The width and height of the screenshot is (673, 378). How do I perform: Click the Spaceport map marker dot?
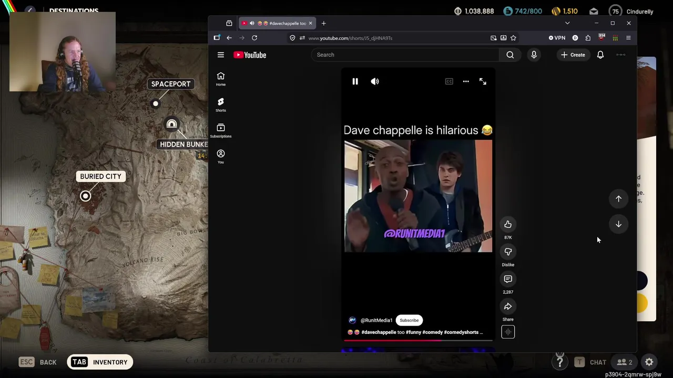pos(156,104)
